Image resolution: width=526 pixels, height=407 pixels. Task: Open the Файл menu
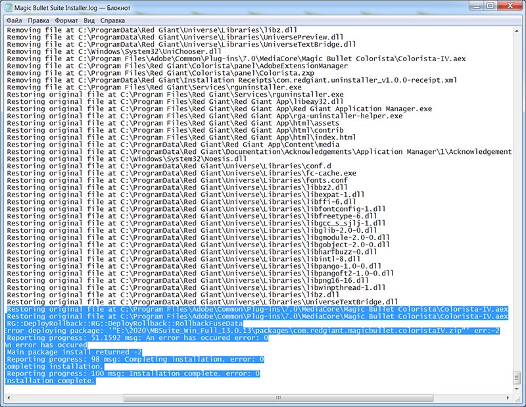(14, 20)
